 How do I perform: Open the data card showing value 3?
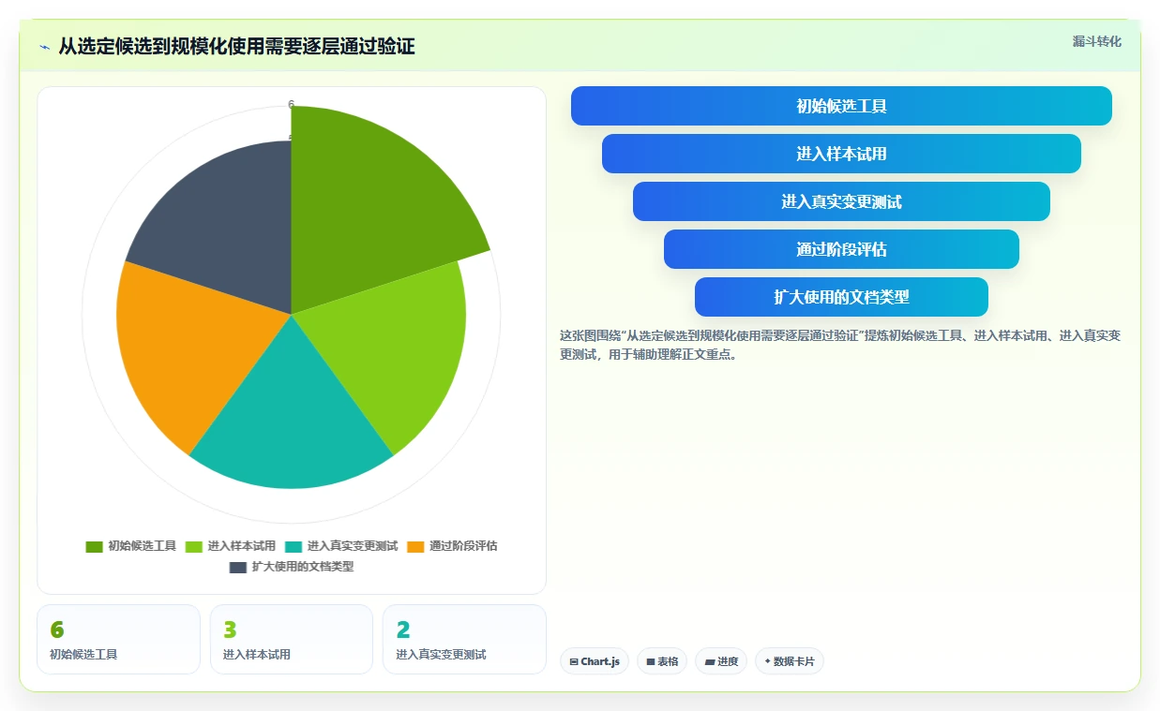[292, 639]
